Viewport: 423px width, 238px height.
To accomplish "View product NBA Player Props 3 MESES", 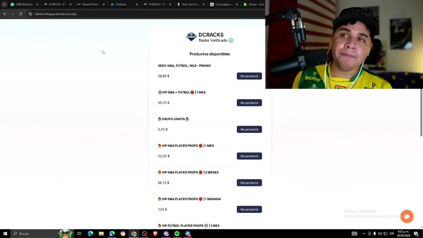I will coord(249,183).
